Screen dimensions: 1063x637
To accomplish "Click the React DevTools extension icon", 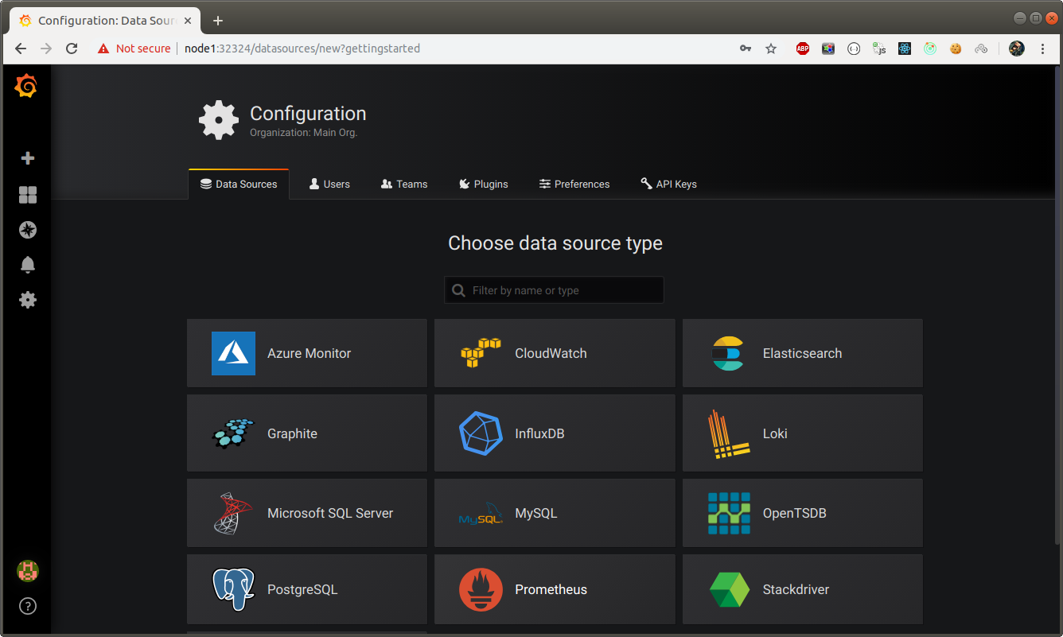I will [905, 49].
